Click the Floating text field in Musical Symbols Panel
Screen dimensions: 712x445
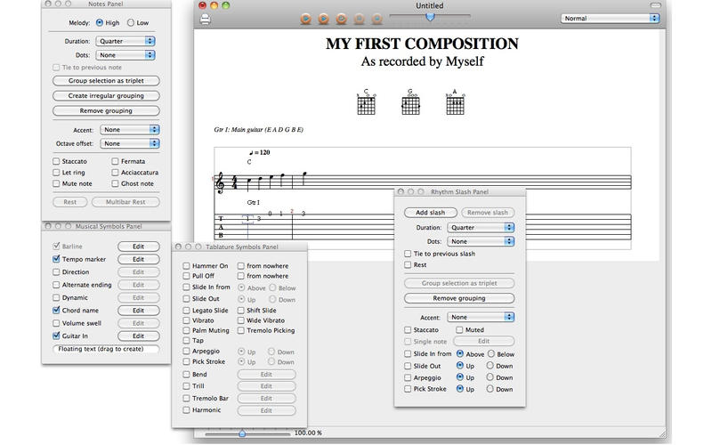(106, 349)
